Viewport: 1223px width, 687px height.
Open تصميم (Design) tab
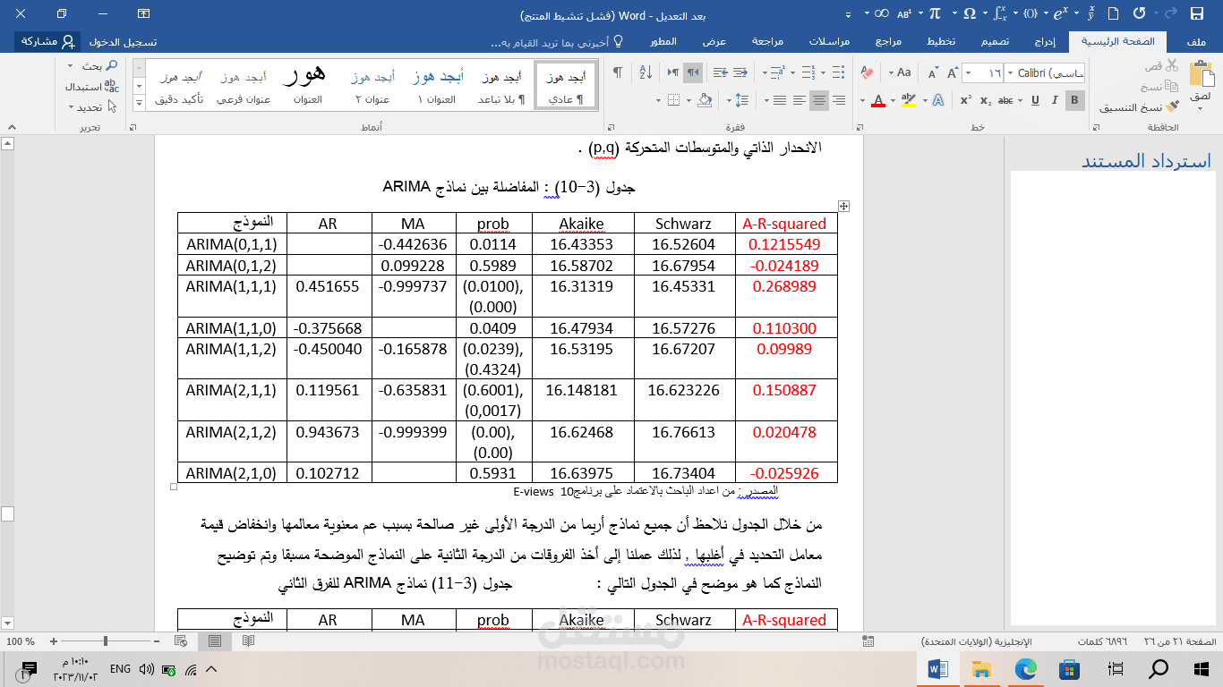(x=996, y=42)
